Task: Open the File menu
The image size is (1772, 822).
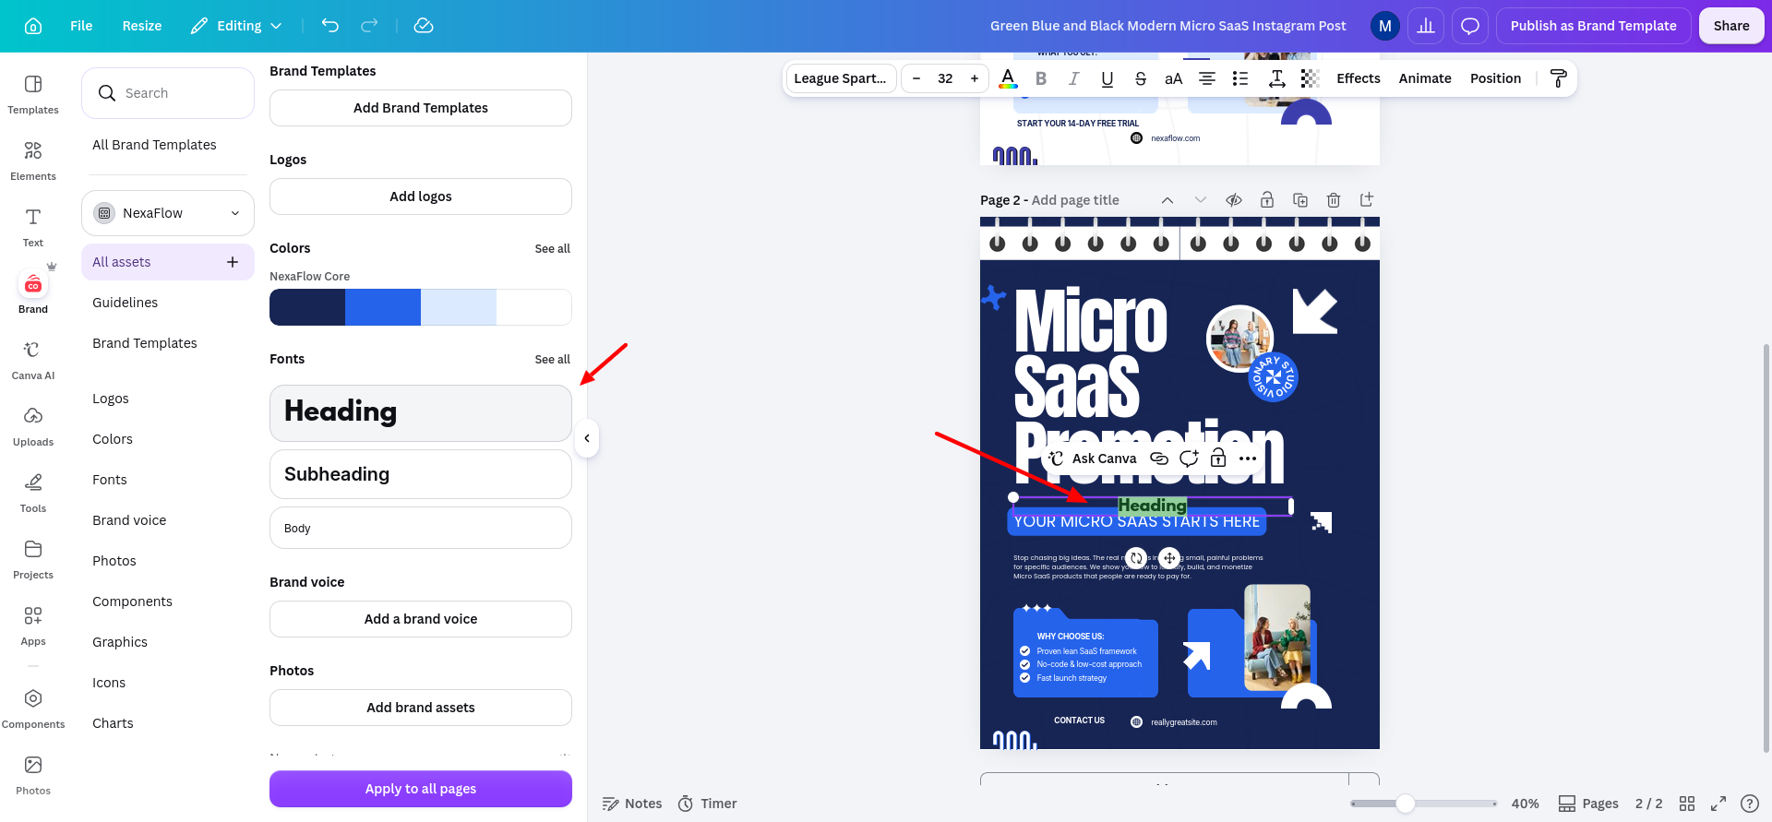Action: [x=81, y=26]
